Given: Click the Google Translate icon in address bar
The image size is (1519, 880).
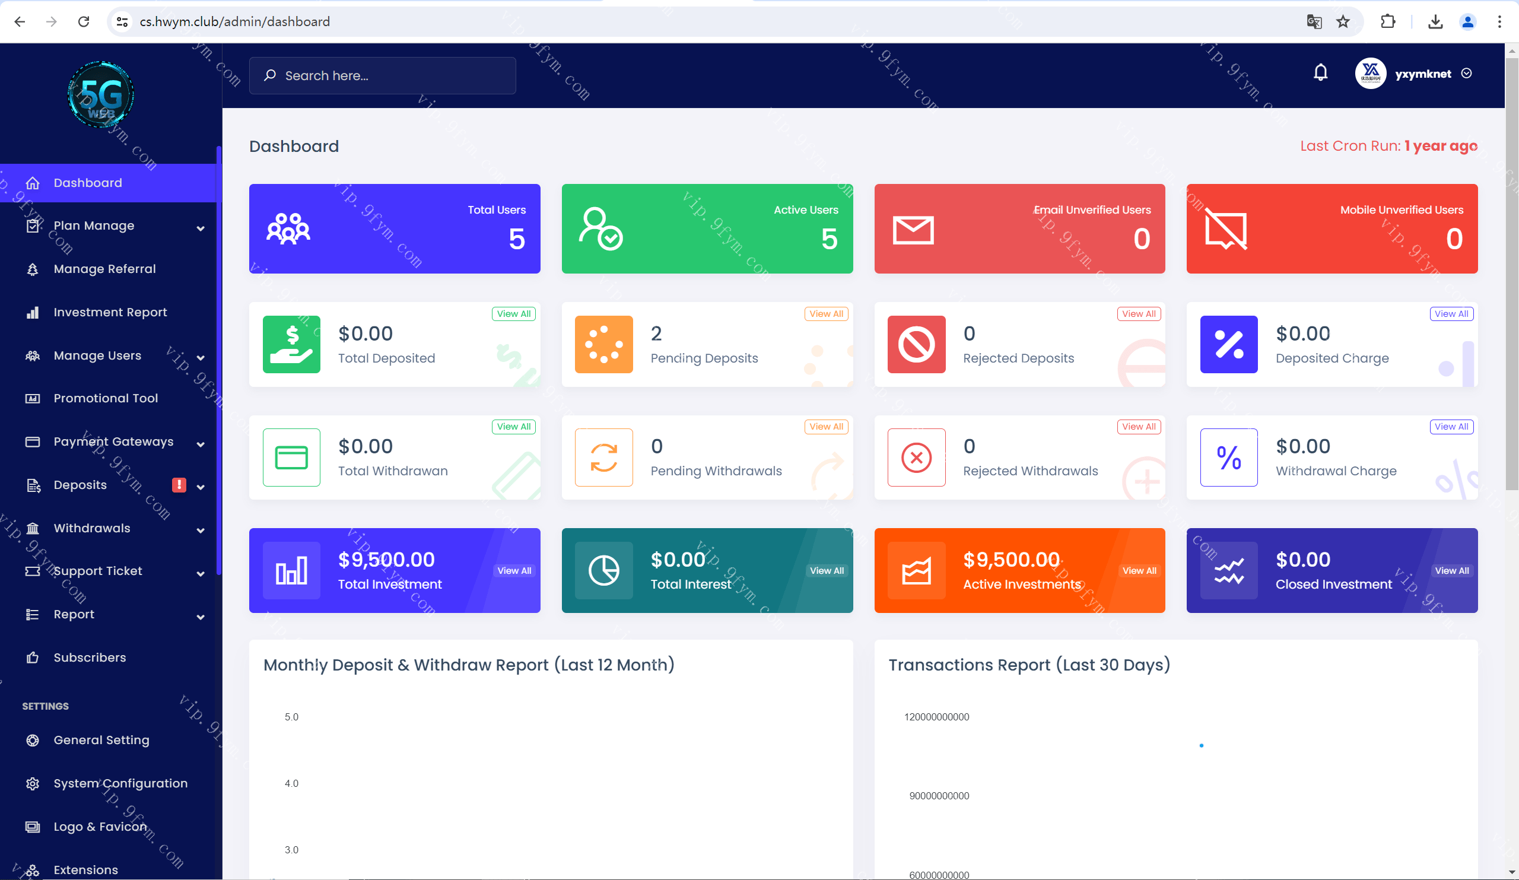Looking at the screenshot, I should click(1314, 22).
